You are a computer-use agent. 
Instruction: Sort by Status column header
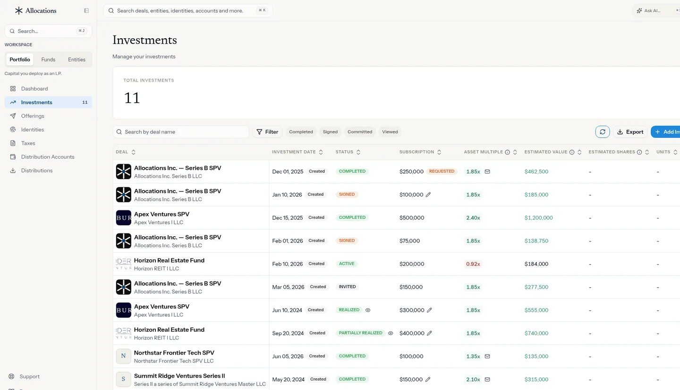pos(348,152)
